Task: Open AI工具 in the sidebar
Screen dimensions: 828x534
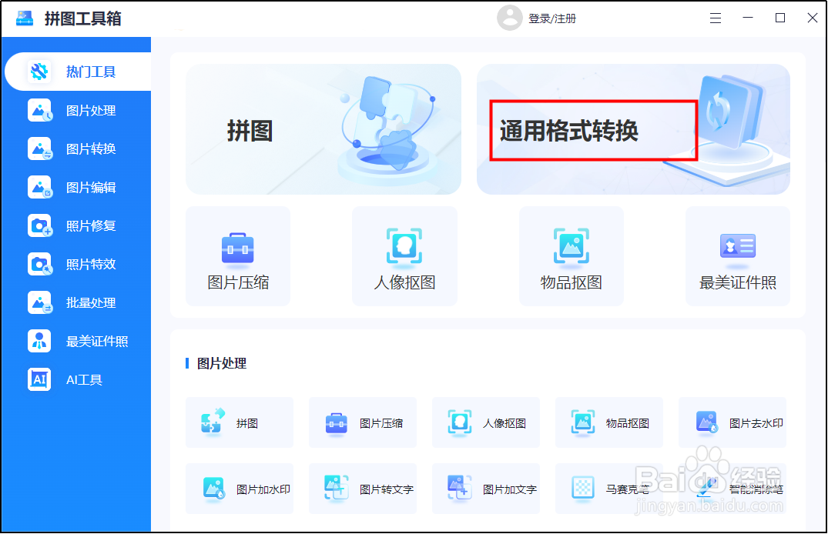Action: coord(77,379)
